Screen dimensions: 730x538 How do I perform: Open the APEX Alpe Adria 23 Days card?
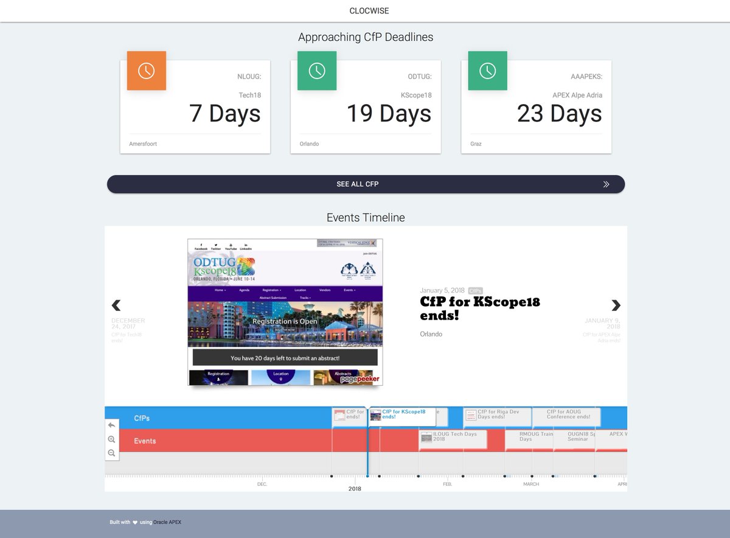pyautogui.click(x=536, y=107)
